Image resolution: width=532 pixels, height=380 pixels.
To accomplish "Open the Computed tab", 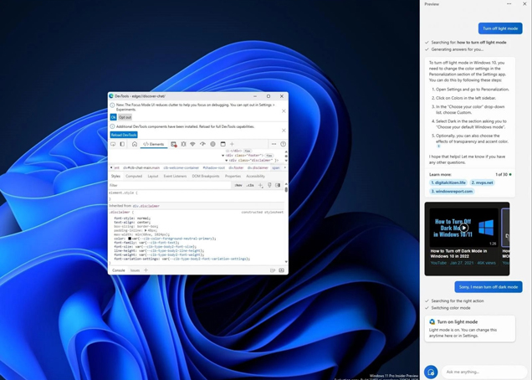I will [x=134, y=176].
